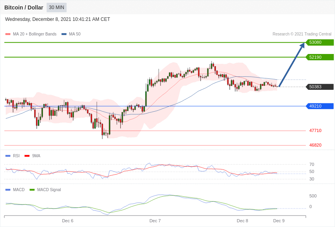The width and height of the screenshot is (335, 227).
Task: Click the Dec 6 date axis label
Action: (x=68, y=221)
